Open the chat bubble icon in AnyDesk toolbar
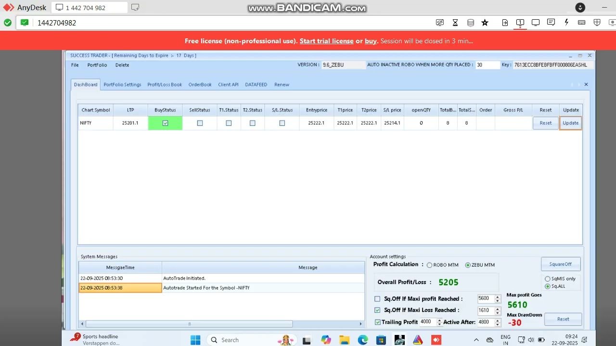The image size is (616, 346). point(551,23)
